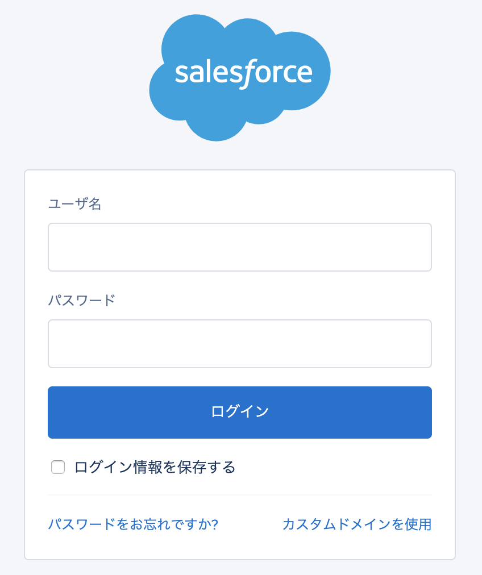Click the blue ログイン button
The width and height of the screenshot is (482, 575).
[240, 412]
